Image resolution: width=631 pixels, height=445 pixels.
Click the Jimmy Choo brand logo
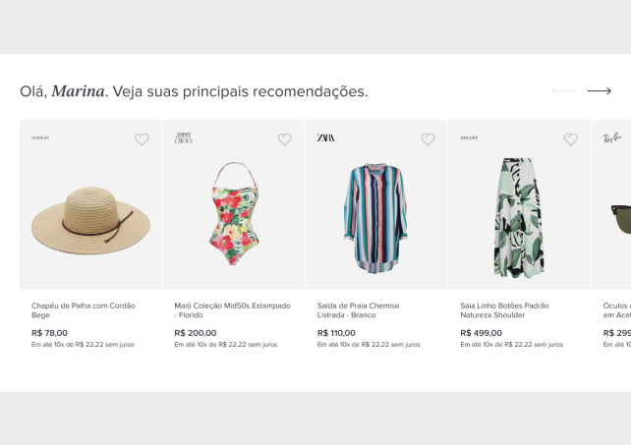[x=183, y=139]
